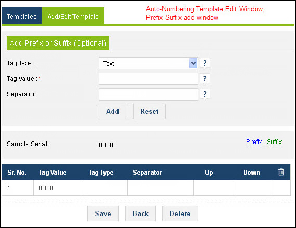296x228 pixels.
Task: Focus the Separator input field
Action: click(149, 94)
